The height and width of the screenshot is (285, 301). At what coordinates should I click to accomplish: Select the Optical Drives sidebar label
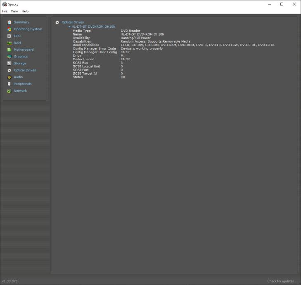point(25,70)
